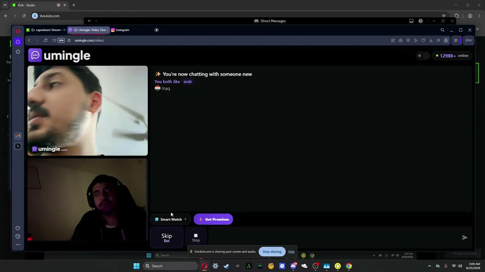
Task: Open the Get Premium offer
Action: [x=213, y=219]
